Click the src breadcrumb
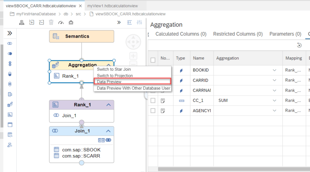 pos(78,14)
